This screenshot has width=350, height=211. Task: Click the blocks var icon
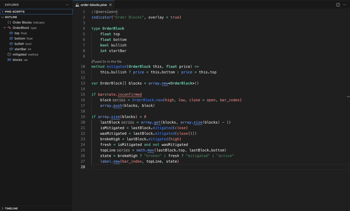click(x=9, y=60)
